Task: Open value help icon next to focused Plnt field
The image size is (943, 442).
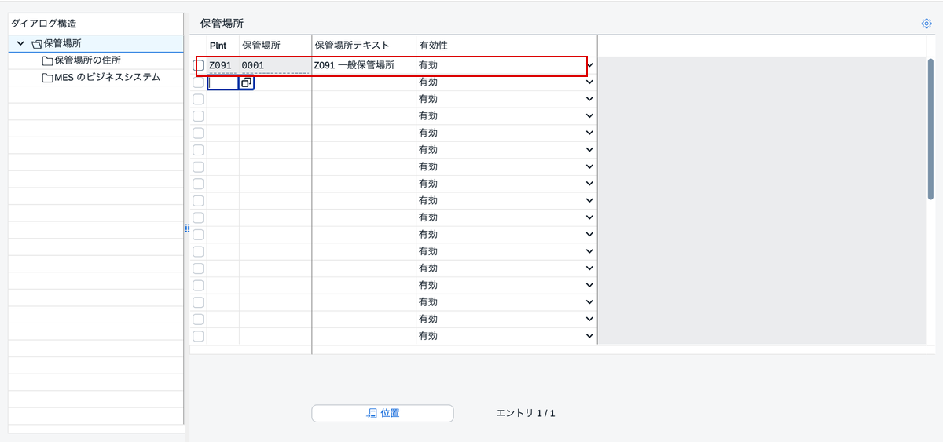Action: pyautogui.click(x=247, y=82)
